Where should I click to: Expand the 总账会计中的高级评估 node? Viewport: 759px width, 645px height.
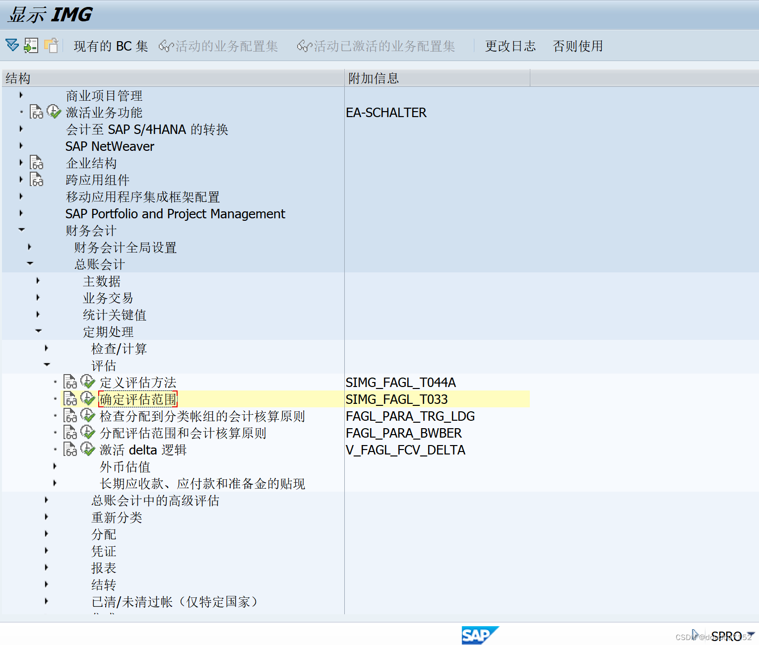pyautogui.click(x=46, y=500)
